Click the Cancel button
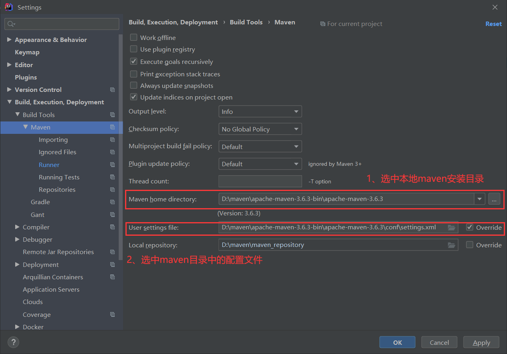507x354 pixels. coord(439,342)
